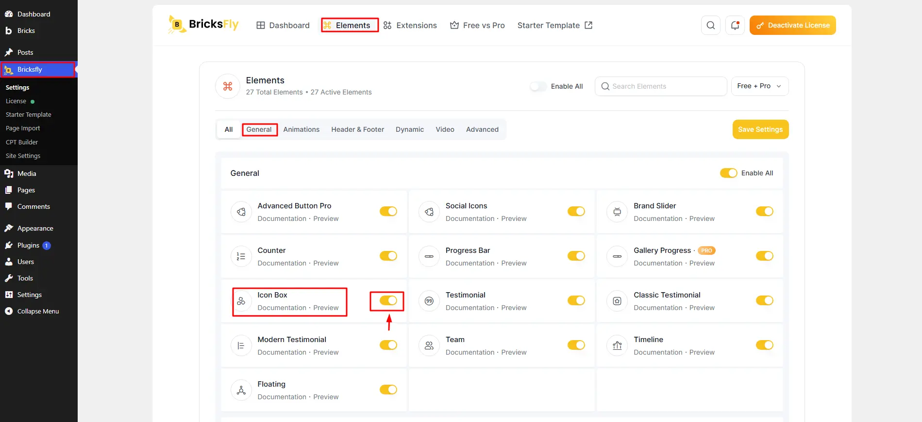
Task: Click the Team element icon
Action: (x=429, y=345)
